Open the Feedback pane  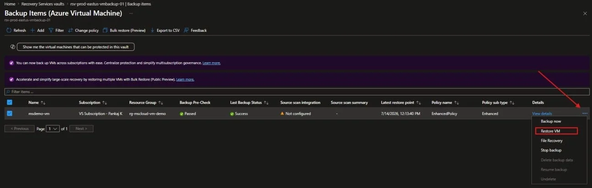coord(196,30)
